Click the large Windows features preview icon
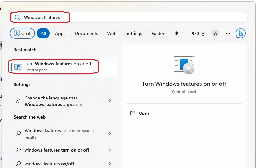 click(184, 65)
